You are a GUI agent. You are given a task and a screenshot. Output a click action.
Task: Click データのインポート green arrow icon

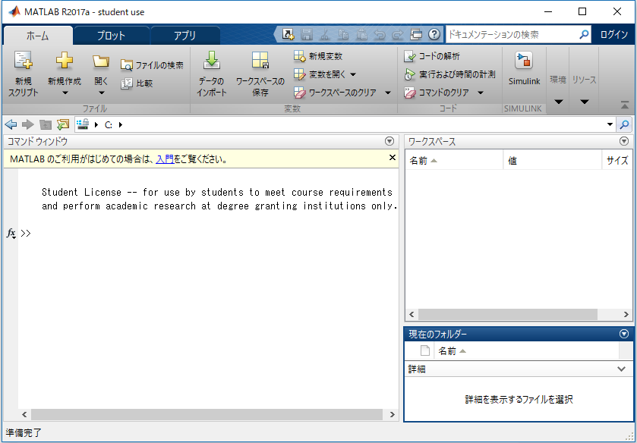[x=211, y=60]
